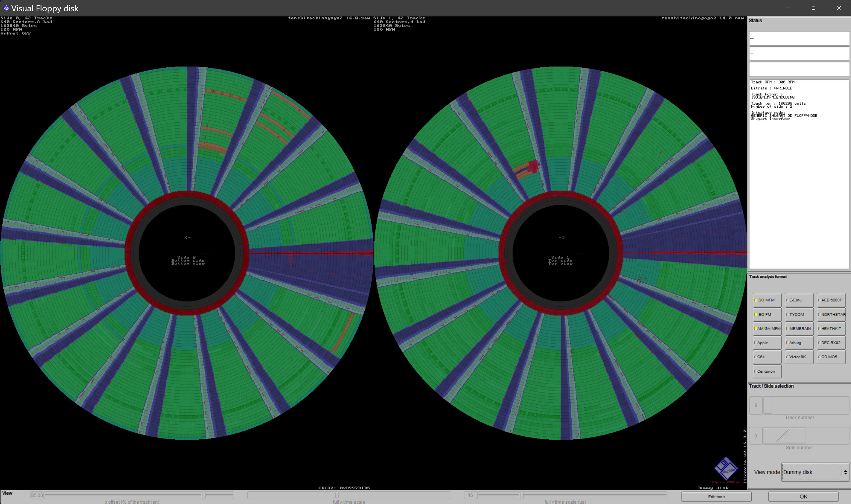Viewport: 851px width, 504px height.
Task: Click the Side 1 disk center hub
Action: point(561,253)
